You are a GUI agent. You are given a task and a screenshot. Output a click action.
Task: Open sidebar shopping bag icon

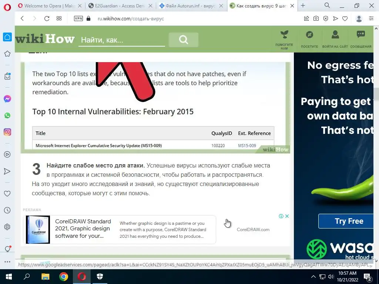point(7,76)
